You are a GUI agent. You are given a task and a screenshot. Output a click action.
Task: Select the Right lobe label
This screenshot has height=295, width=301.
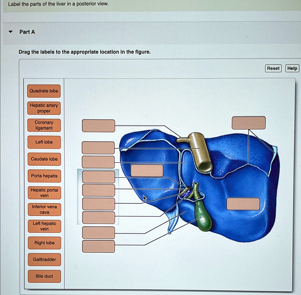point(44,243)
